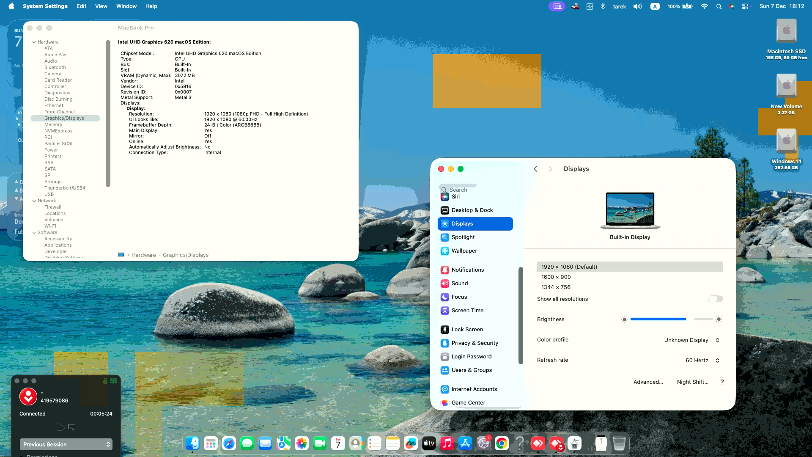Open Previous Session dropdown
The height and width of the screenshot is (457, 812).
[66, 444]
